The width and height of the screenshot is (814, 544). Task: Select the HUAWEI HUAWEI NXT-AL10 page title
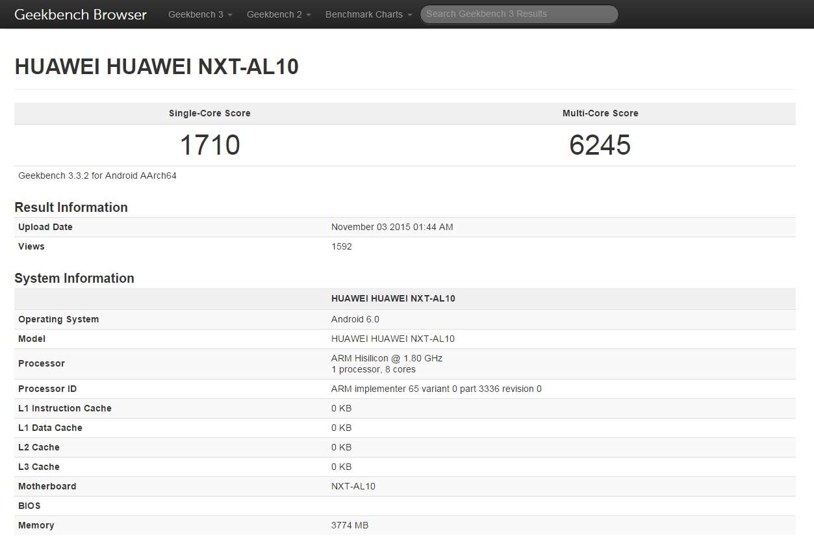[x=157, y=67]
